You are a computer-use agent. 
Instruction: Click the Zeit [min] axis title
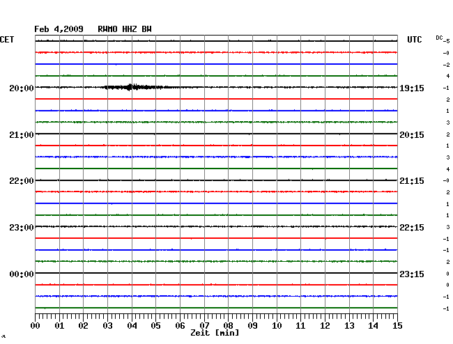[x=215, y=333]
